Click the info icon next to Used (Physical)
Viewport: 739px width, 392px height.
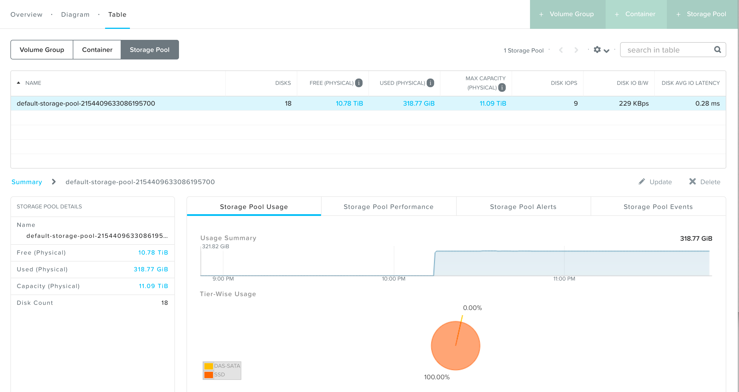coord(430,83)
